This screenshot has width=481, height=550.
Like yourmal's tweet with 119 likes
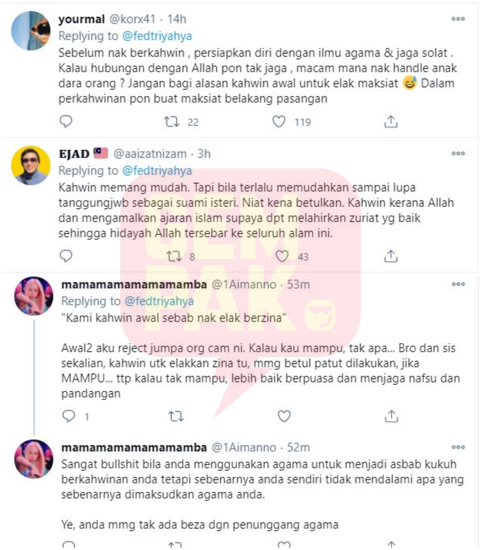coord(279,122)
